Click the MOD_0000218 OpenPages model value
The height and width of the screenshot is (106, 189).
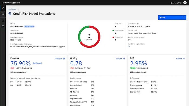pos(16,40)
